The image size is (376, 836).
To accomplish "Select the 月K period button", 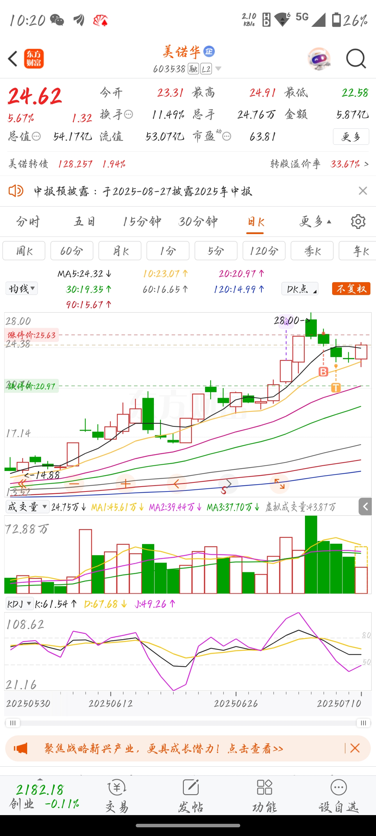I will (x=120, y=250).
